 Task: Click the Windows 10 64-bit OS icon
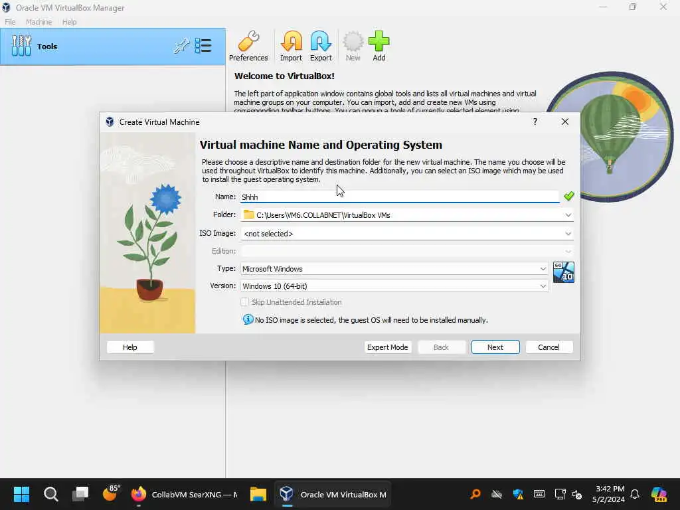pos(563,272)
